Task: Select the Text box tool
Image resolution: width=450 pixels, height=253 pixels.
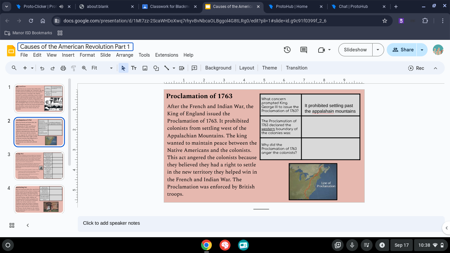Action: (134, 68)
